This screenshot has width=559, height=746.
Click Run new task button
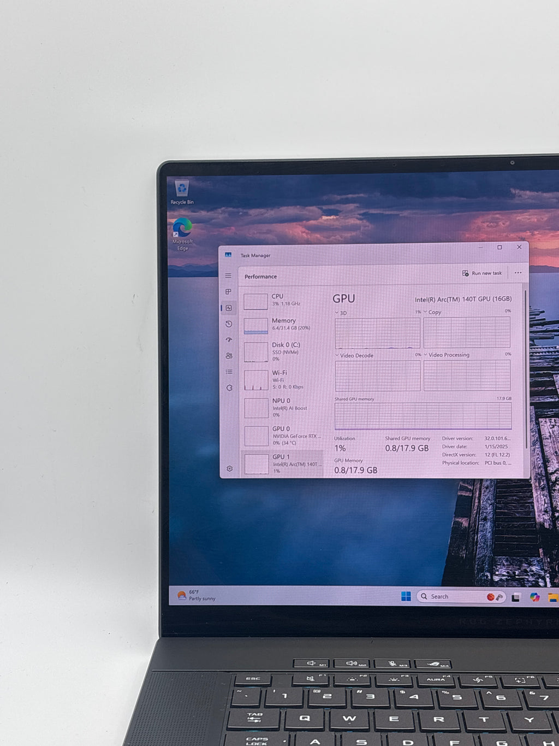pyautogui.click(x=482, y=273)
